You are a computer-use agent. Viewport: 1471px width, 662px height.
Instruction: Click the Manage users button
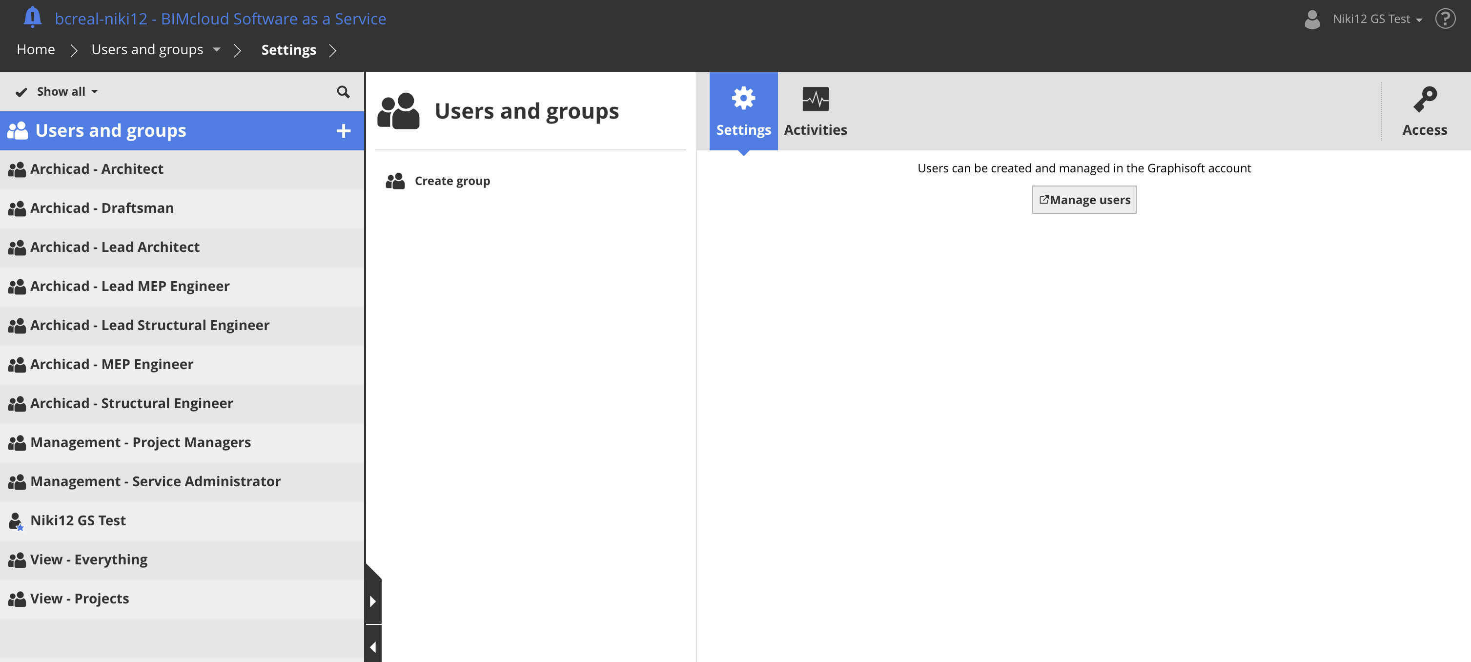[x=1084, y=200]
